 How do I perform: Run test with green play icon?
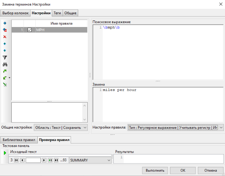click(5, 153)
